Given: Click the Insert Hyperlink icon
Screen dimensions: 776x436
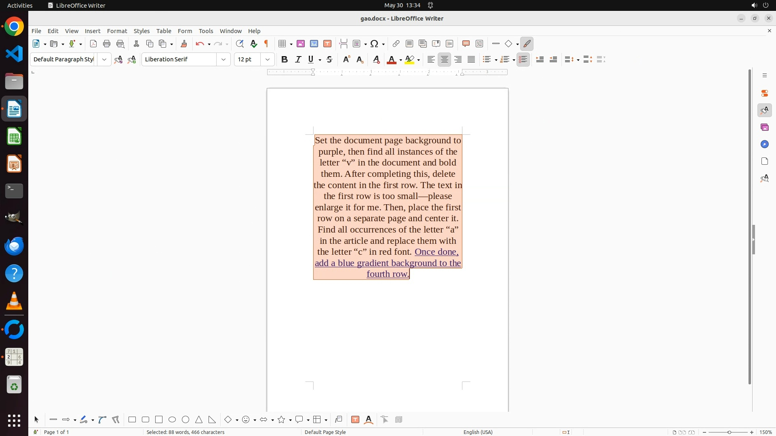Looking at the screenshot, I should point(396,44).
